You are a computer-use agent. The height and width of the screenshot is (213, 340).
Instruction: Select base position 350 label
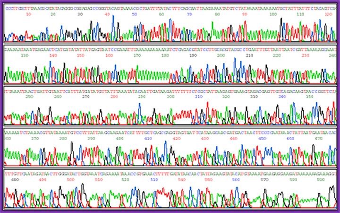[310, 97]
